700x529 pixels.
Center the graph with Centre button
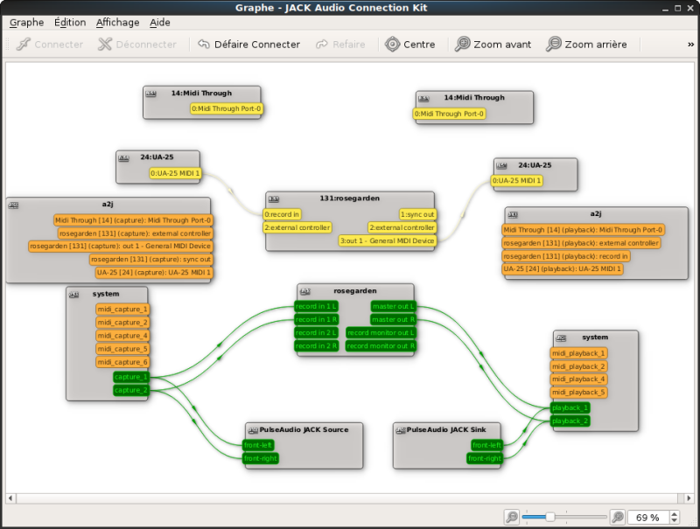point(410,45)
